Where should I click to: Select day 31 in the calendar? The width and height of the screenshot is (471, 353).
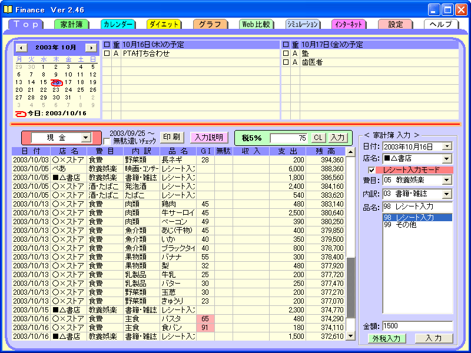click(68, 98)
